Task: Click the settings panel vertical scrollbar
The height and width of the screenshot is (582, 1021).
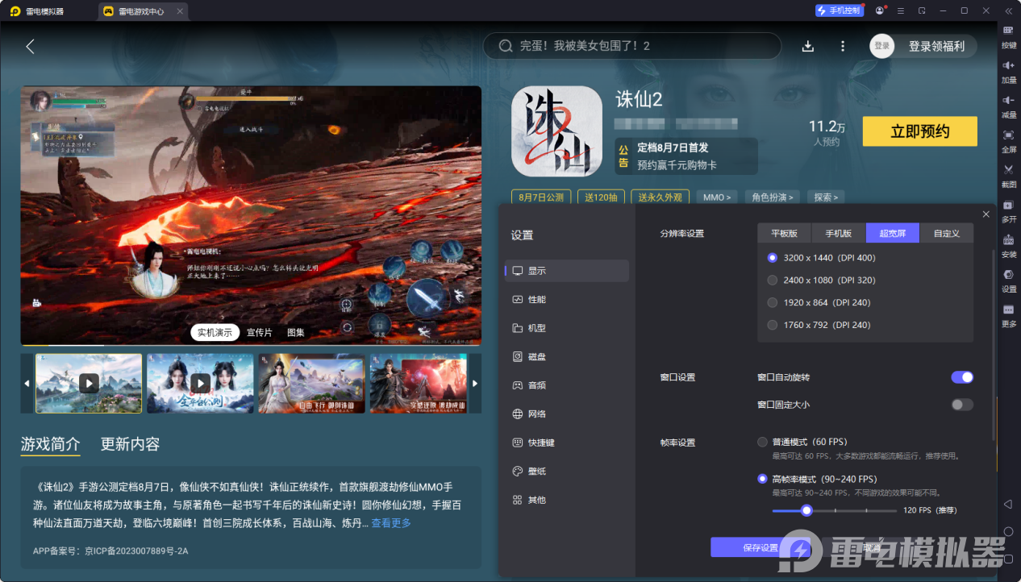Action: point(994,345)
